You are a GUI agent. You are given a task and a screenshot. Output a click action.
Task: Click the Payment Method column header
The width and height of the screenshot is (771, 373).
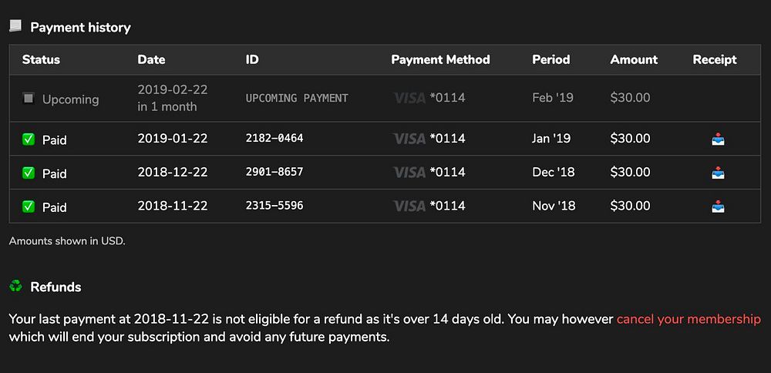click(x=440, y=59)
